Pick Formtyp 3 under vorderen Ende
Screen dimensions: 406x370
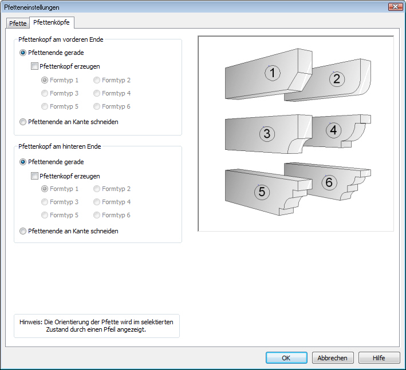pos(60,93)
